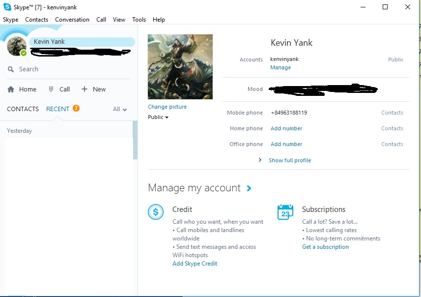The height and width of the screenshot is (297, 421).
Task: Open the Help menu
Action: pyautogui.click(x=159, y=20)
